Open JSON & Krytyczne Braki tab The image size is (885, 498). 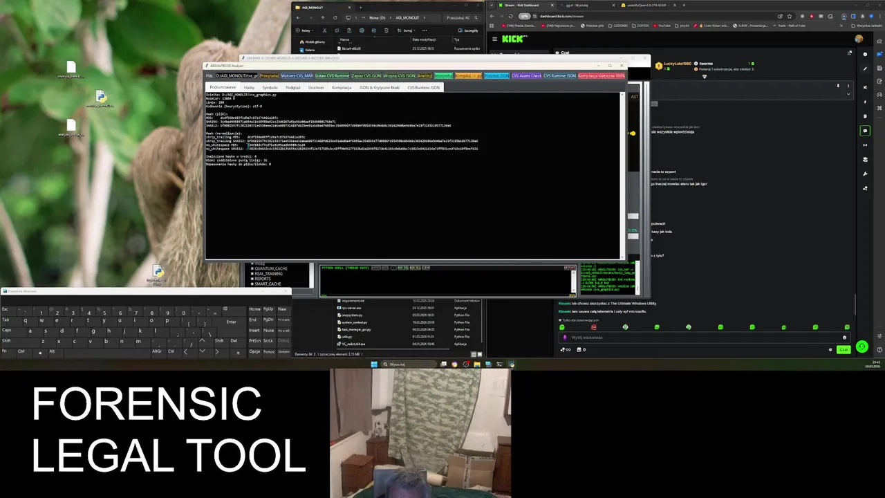[x=380, y=87]
